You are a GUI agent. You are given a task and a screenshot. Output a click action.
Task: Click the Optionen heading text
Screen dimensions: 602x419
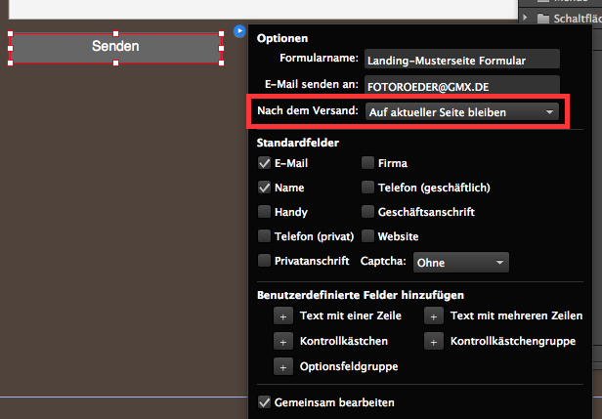click(x=282, y=38)
